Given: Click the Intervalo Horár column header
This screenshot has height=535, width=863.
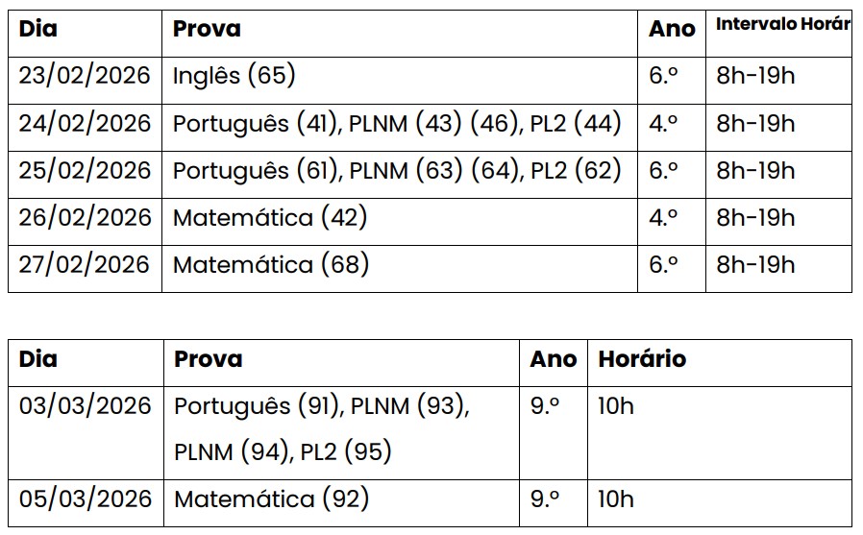Looking at the screenshot, I should point(782,25).
